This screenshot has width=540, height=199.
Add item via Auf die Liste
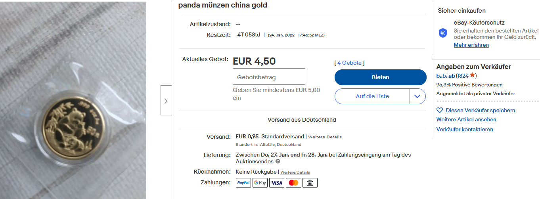tap(372, 96)
